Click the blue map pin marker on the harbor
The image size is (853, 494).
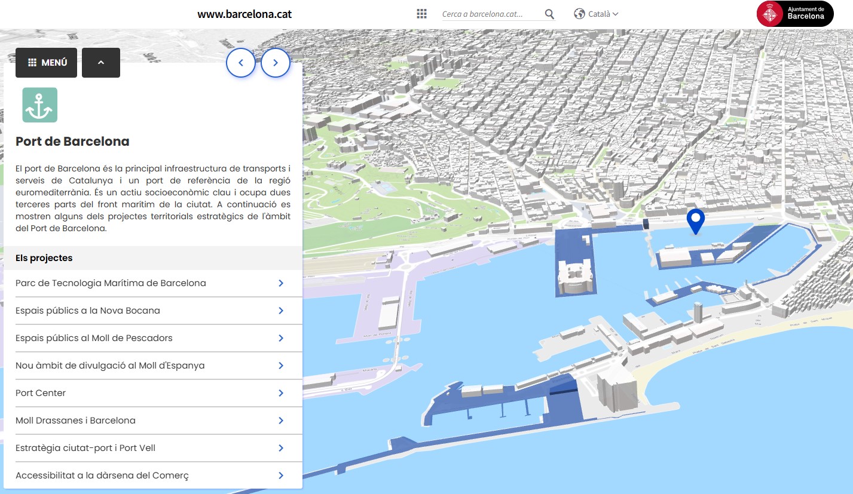(695, 222)
